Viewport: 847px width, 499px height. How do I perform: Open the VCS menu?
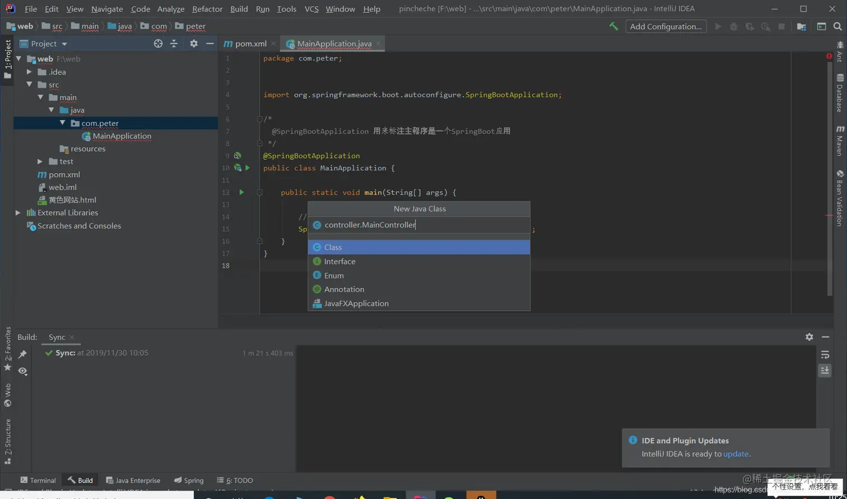pos(311,9)
